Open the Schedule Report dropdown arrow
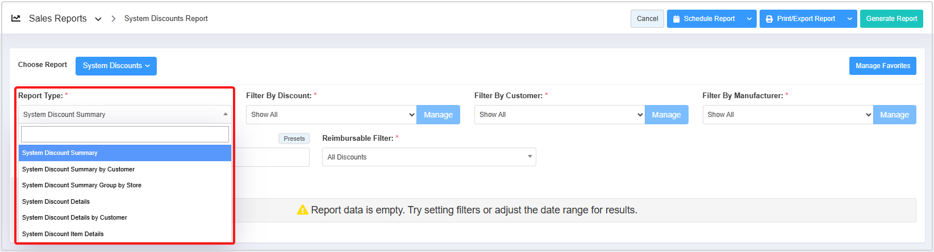Screen dimensions: 934x252 749,19
